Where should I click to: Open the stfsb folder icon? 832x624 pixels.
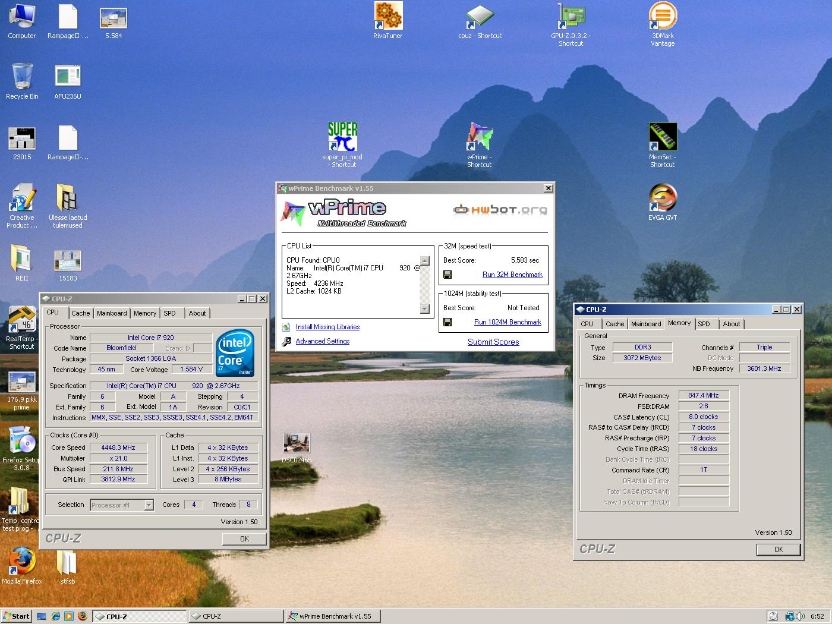68,568
